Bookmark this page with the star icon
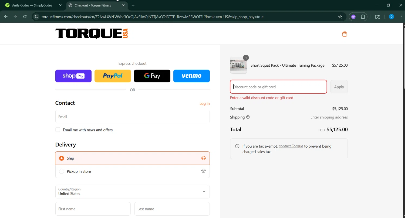This screenshot has height=218, width=405. coord(340,17)
